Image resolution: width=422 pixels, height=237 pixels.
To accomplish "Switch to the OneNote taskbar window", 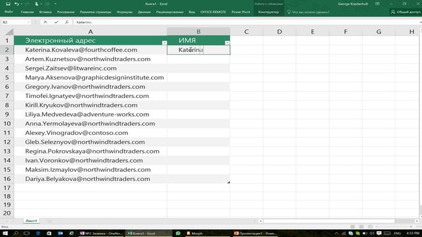I will point(102,233).
